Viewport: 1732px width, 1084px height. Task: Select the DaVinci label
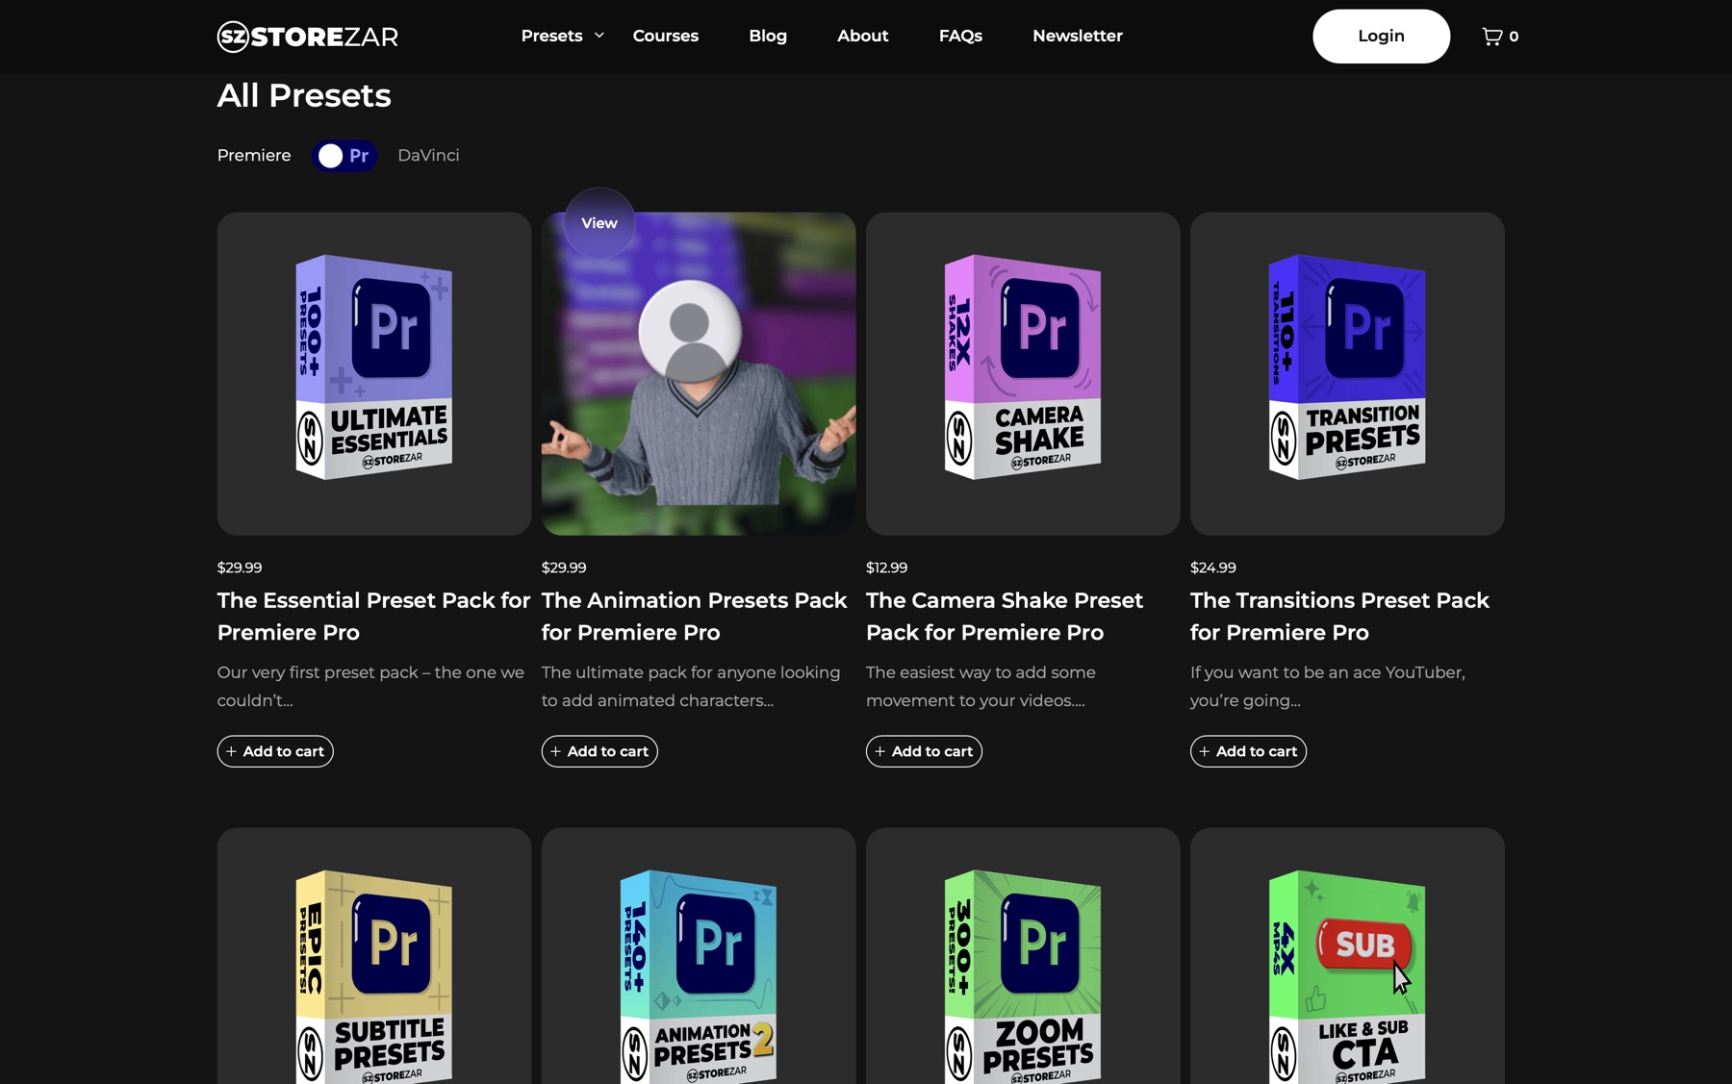coord(428,155)
